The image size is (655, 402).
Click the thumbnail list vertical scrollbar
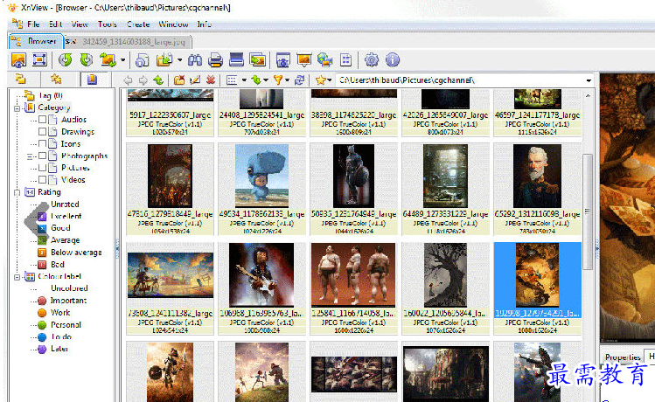(588, 211)
